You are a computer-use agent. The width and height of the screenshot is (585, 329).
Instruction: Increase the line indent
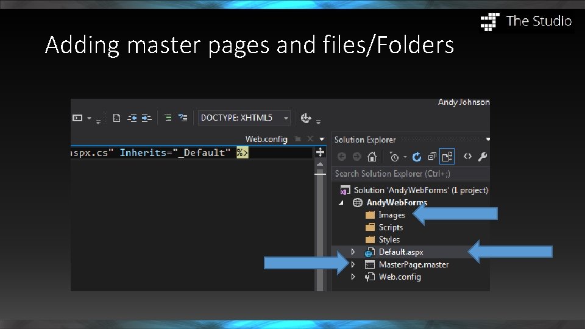pos(147,118)
